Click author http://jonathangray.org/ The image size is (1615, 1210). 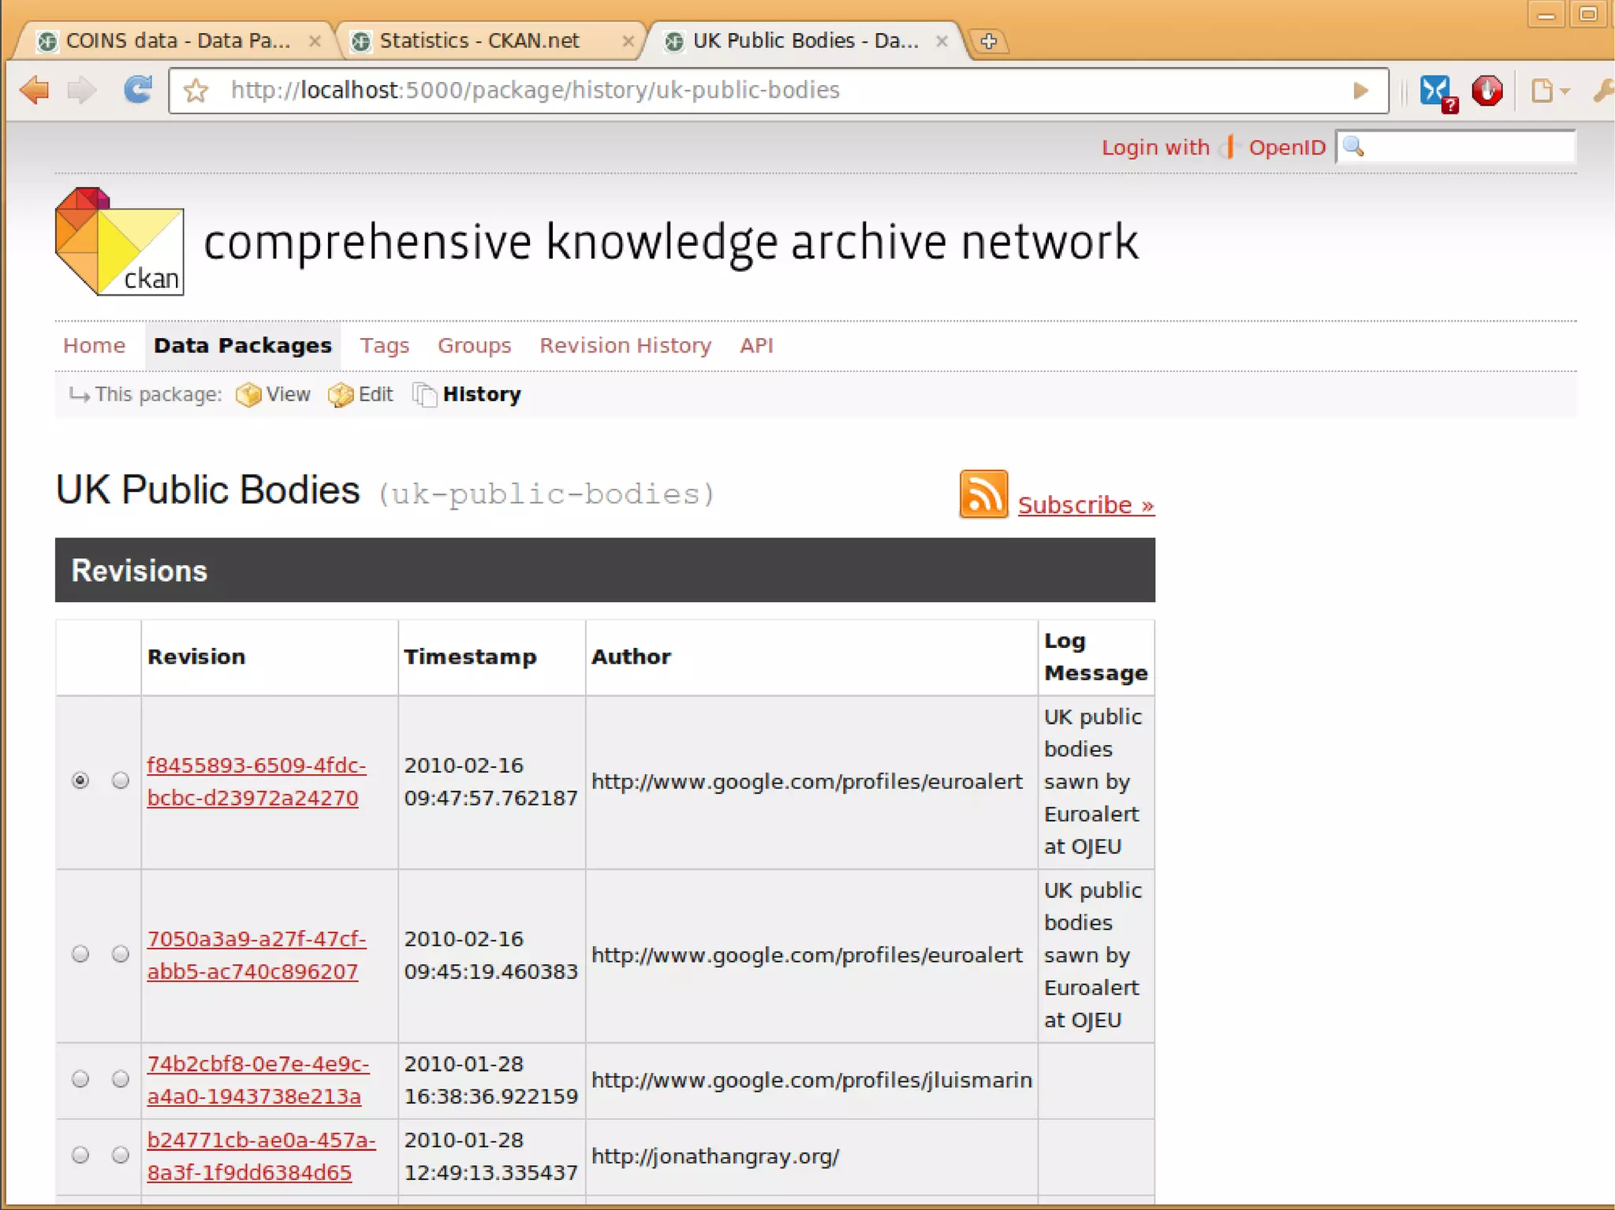(x=715, y=1156)
